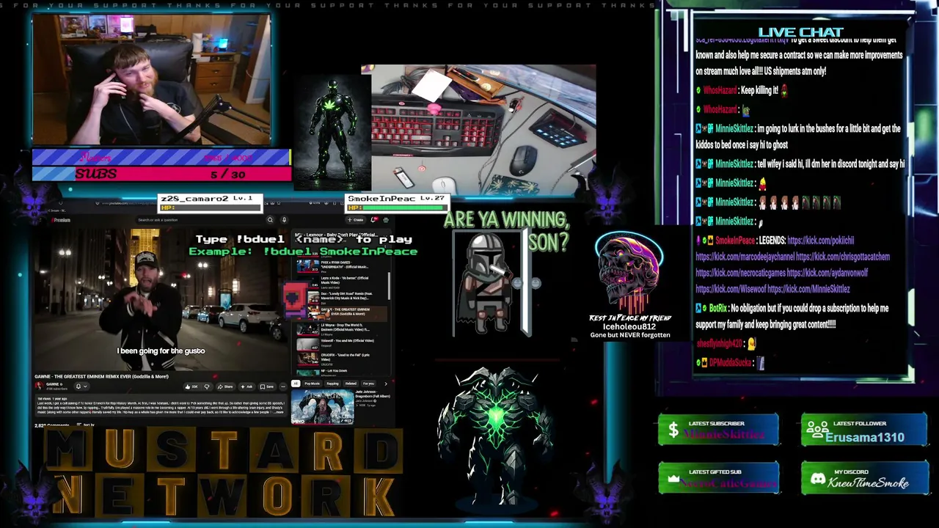Image resolution: width=939 pixels, height=528 pixels.
Task: Click the latest follower name Erusama1310
Action: 865,438
